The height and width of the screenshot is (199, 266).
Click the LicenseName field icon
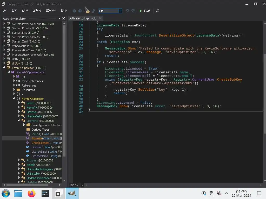28,156
